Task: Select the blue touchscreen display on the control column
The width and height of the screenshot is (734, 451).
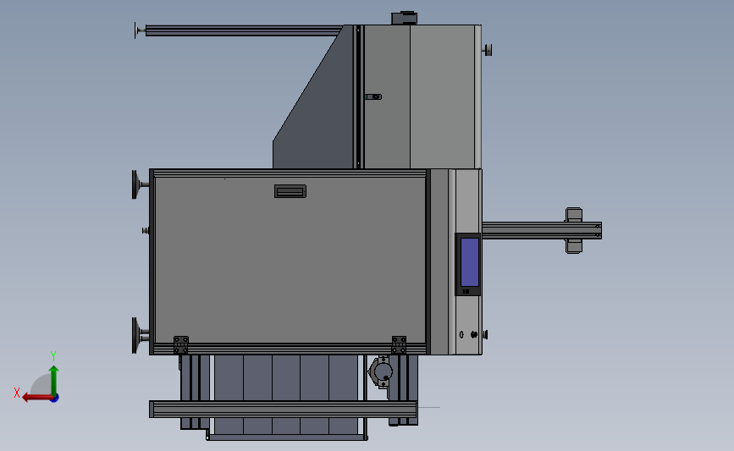Action: 470,262
